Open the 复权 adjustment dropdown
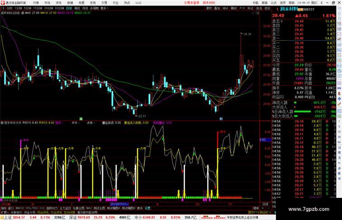The width and height of the screenshot is (342, 220). pyautogui.click(x=209, y=8)
